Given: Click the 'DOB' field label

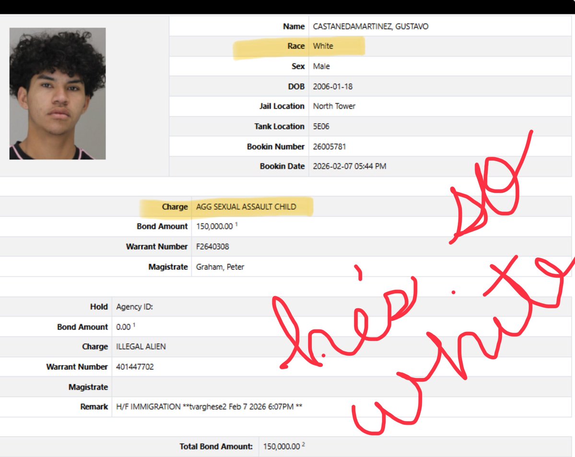Looking at the screenshot, I should (x=296, y=87).
